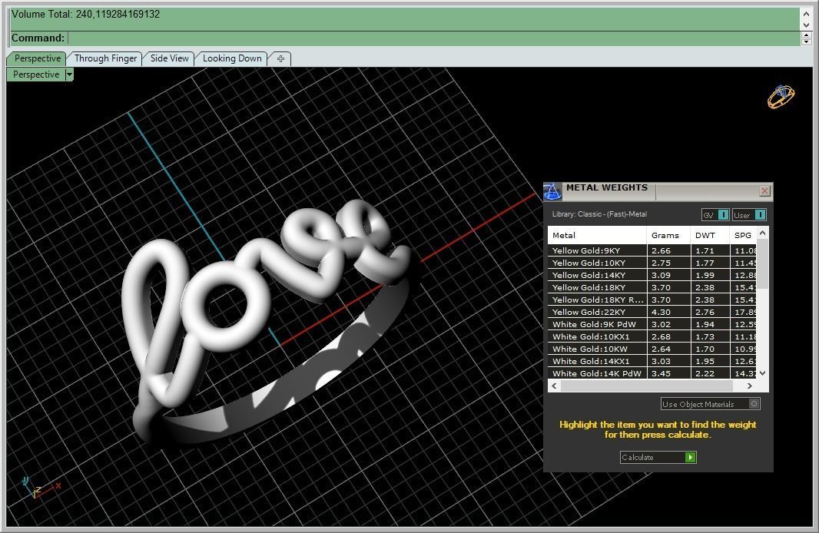Add a new viewport tab with plus
The width and height of the screenshot is (819, 533).
tap(280, 58)
